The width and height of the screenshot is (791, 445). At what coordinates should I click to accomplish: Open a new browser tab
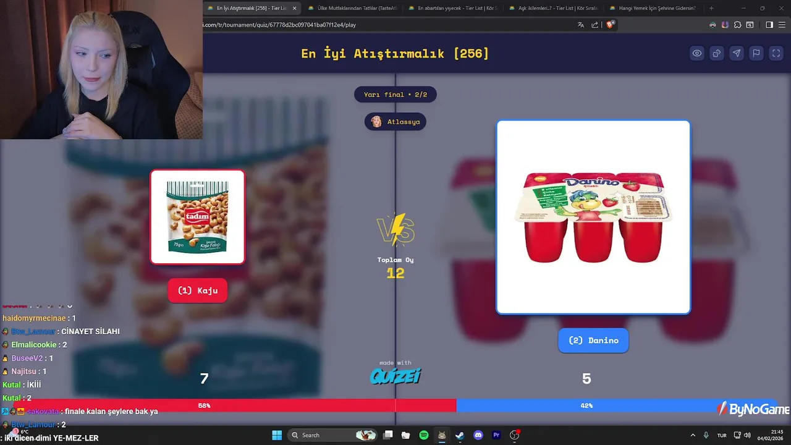[x=711, y=9]
